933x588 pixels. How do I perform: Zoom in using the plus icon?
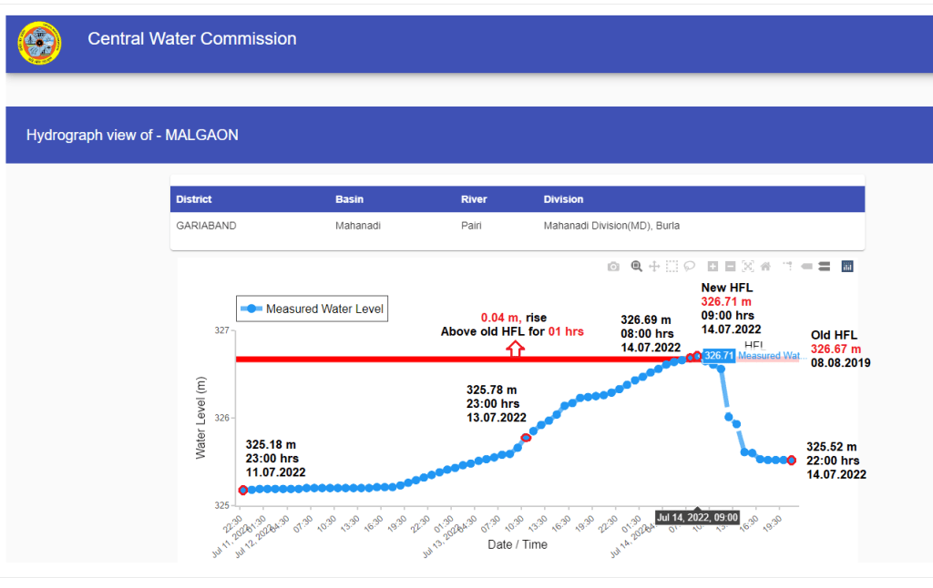click(713, 267)
